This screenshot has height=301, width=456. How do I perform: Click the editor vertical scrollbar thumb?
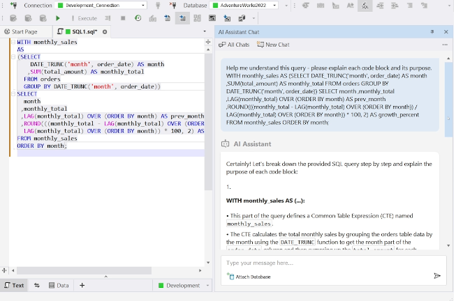coord(208,122)
